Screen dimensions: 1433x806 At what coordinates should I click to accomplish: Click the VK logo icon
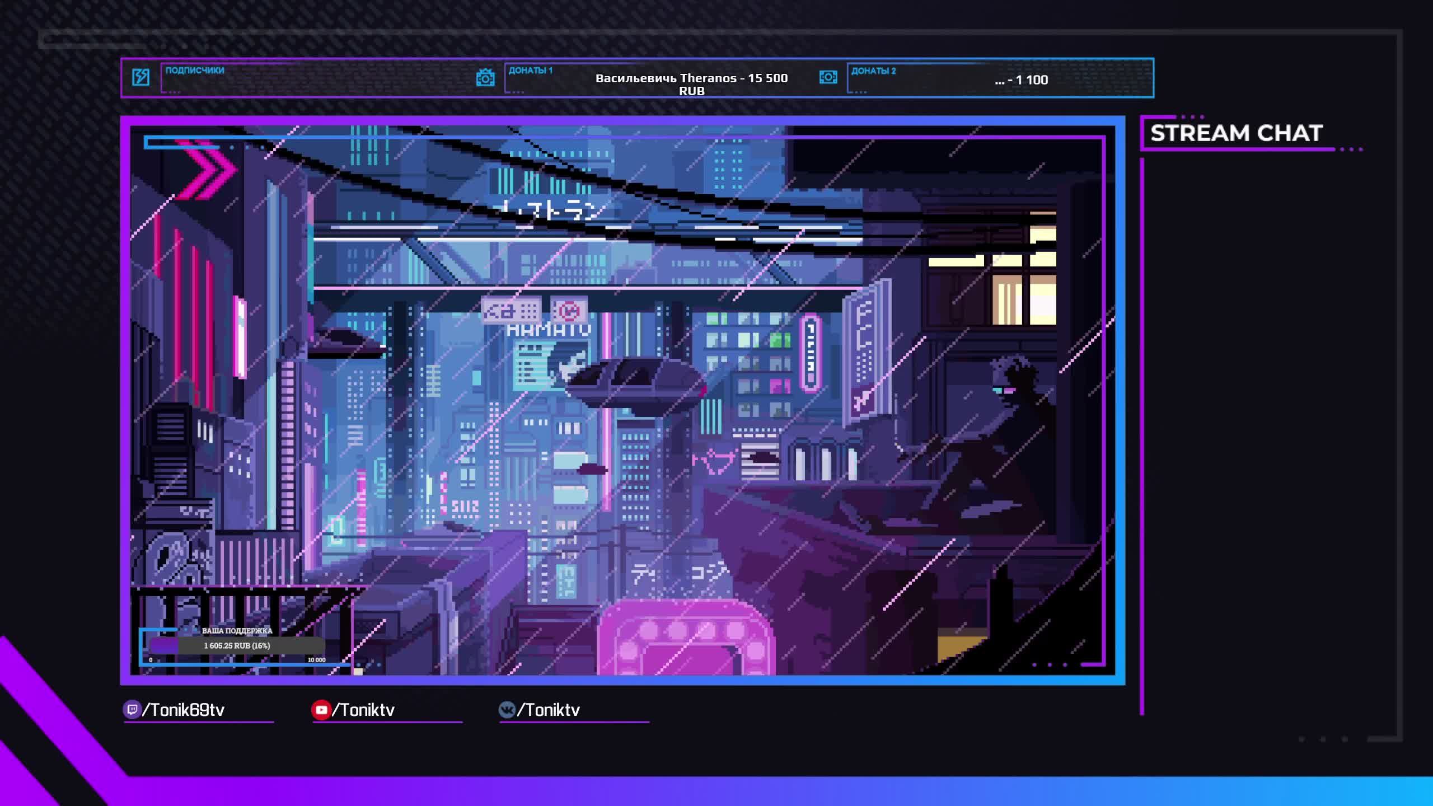(x=507, y=710)
